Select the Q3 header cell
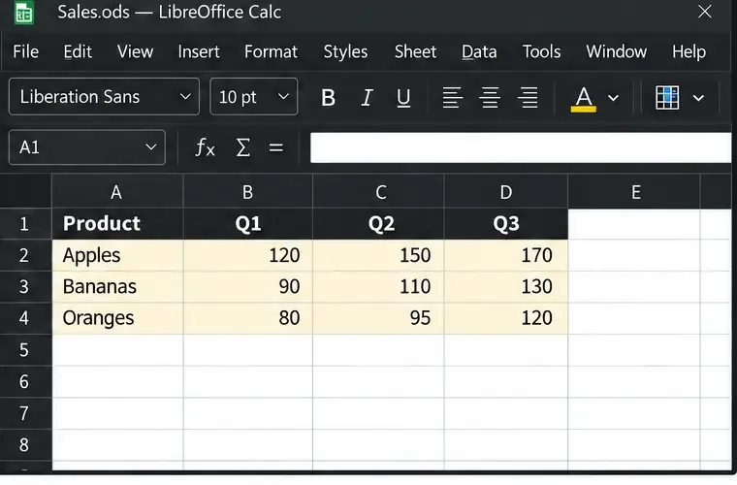Viewport: 737px width, 485px height. (x=506, y=224)
